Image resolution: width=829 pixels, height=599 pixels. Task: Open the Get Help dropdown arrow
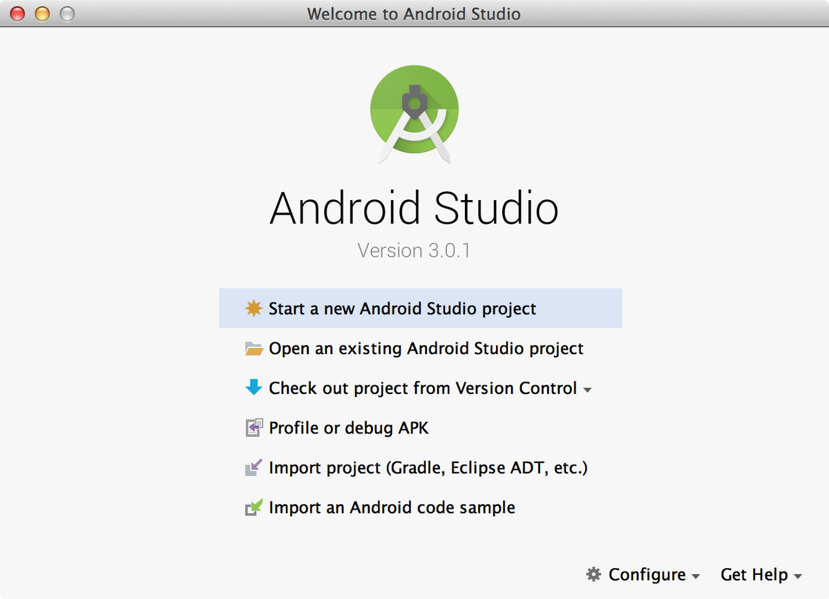[x=798, y=576]
